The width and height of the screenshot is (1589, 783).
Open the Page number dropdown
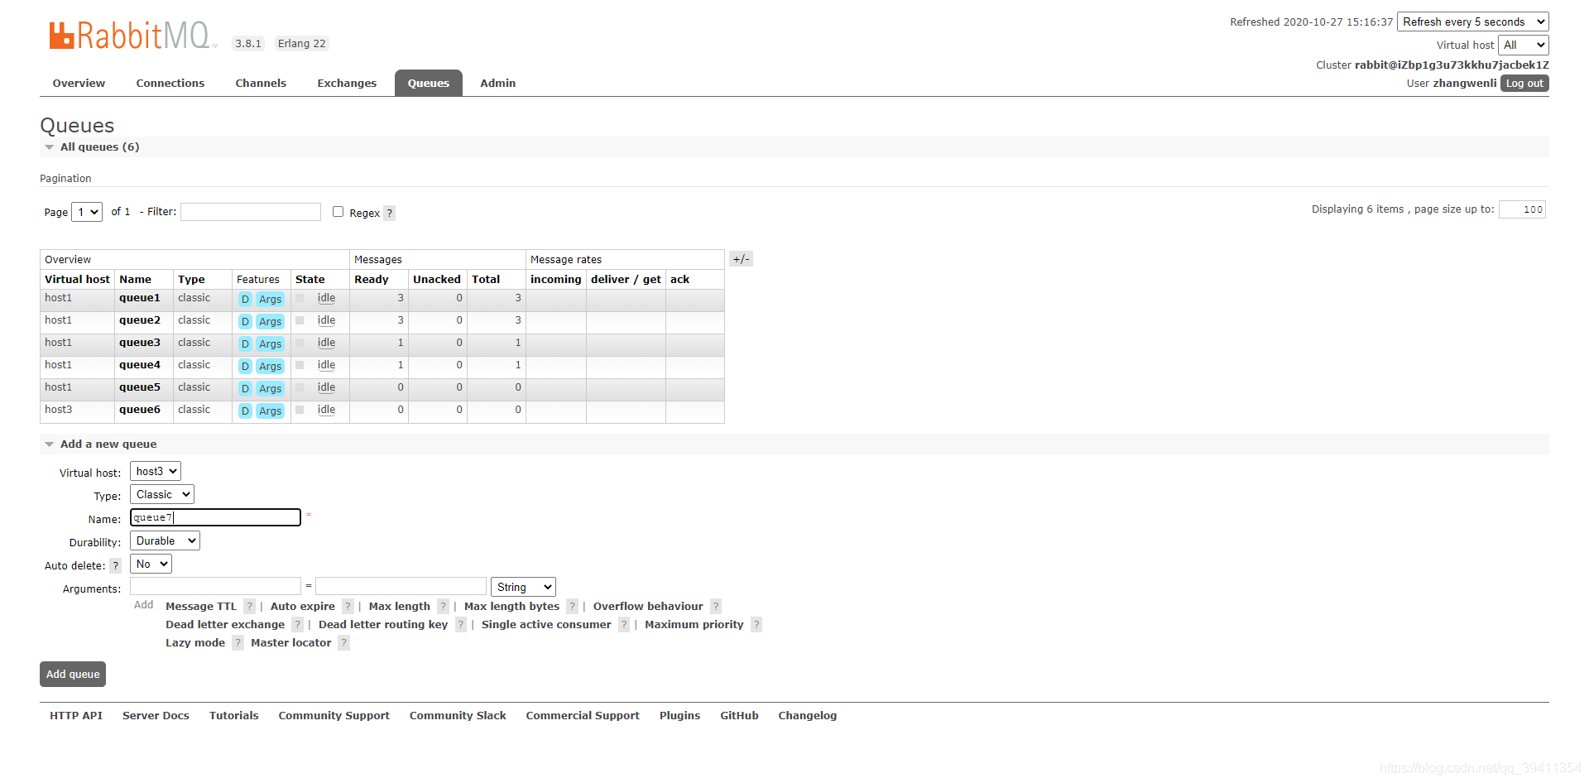(x=87, y=212)
